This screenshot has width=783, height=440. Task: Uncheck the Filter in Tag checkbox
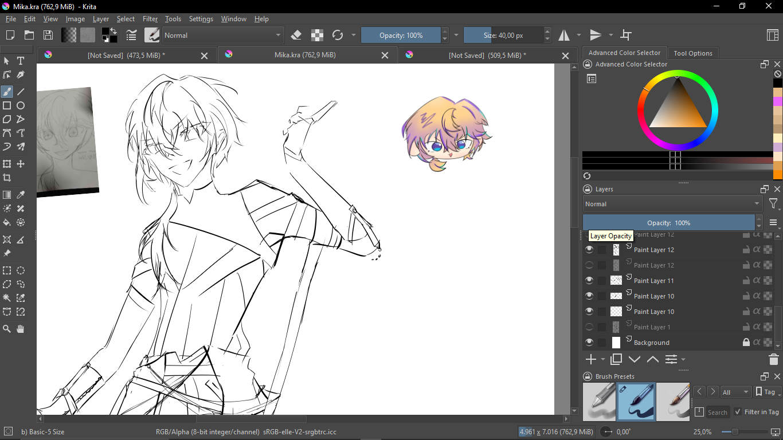[x=738, y=411]
